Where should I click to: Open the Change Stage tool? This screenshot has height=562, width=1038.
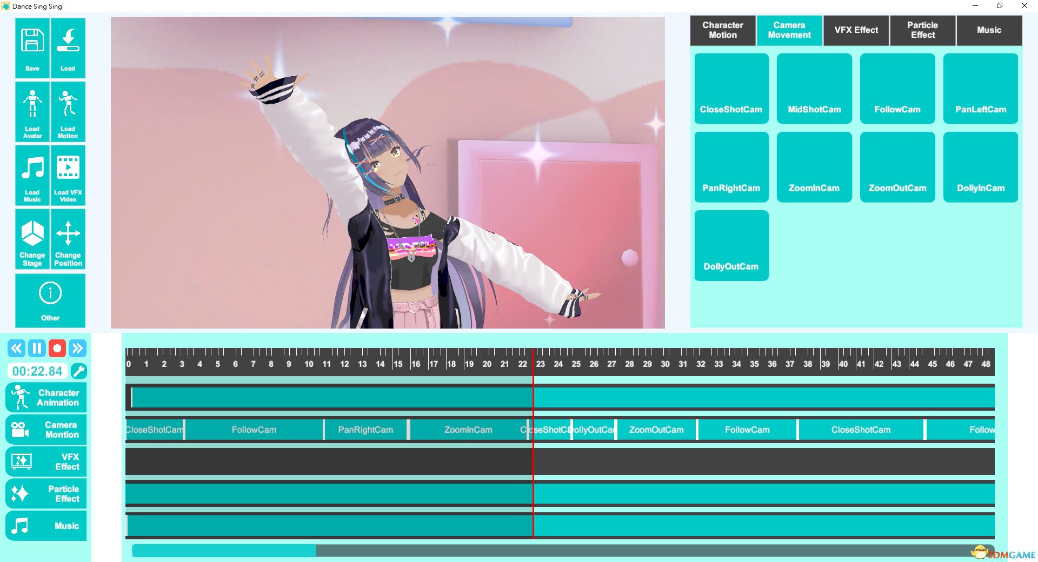32,239
